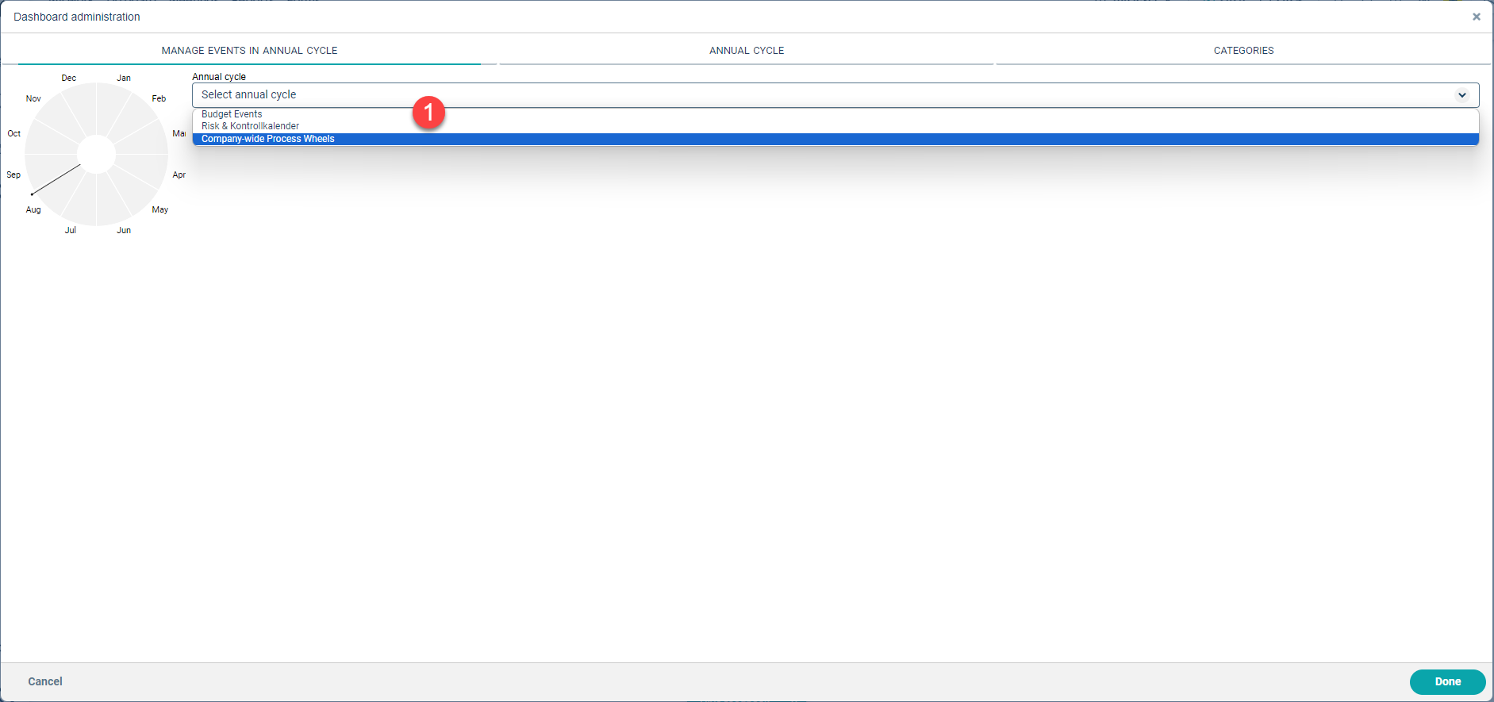Click the Oct label on the wheel
This screenshot has width=1494, height=702.
click(x=14, y=133)
